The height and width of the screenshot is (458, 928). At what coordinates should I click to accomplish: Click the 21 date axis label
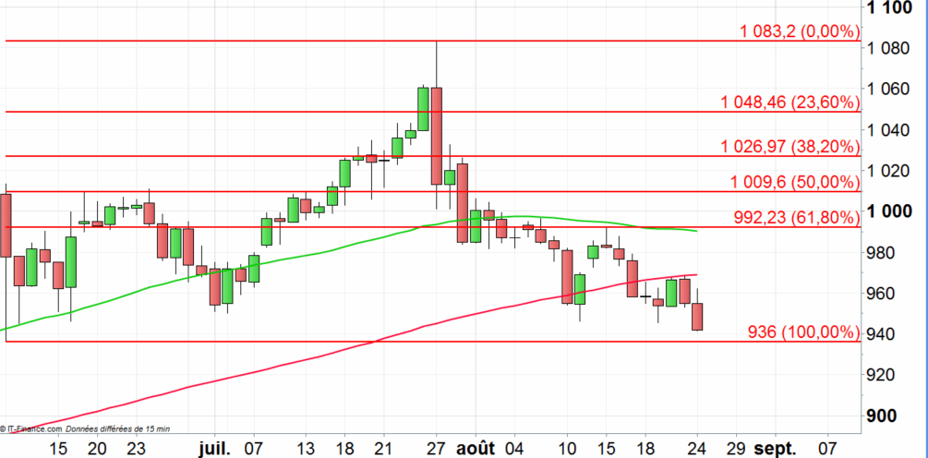[x=384, y=448]
